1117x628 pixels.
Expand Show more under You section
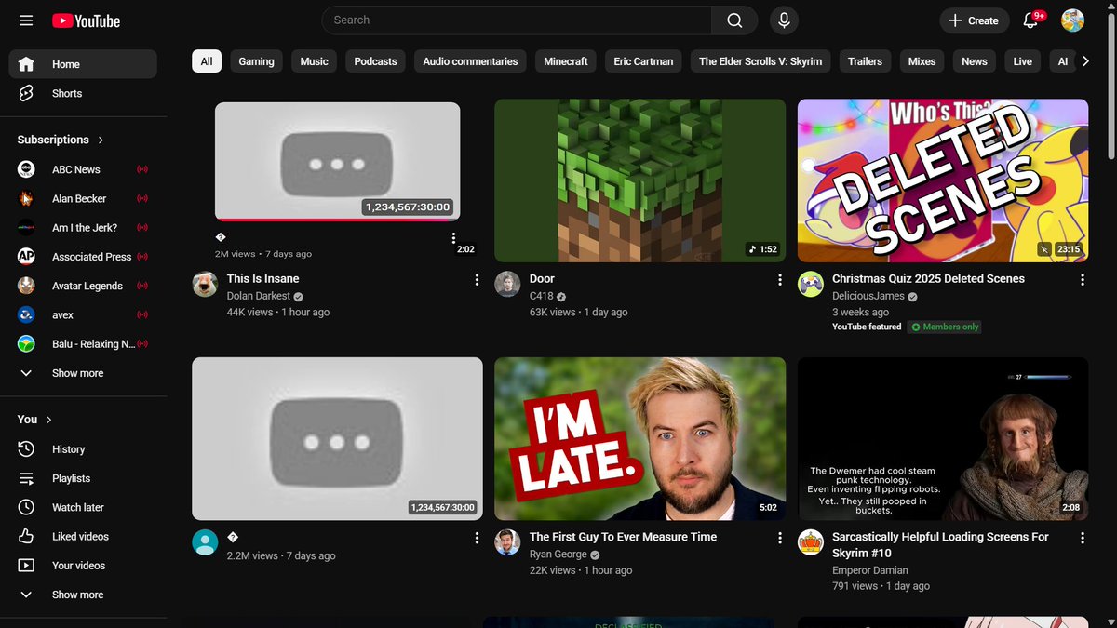coord(83,595)
